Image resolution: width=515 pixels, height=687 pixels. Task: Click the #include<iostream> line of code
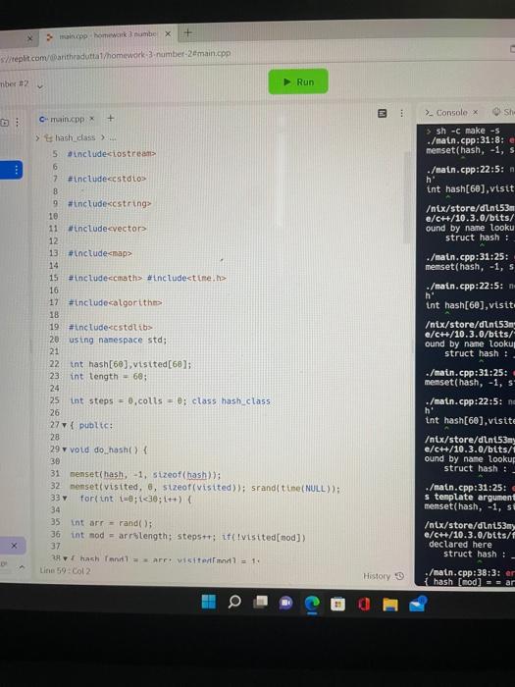(x=112, y=154)
